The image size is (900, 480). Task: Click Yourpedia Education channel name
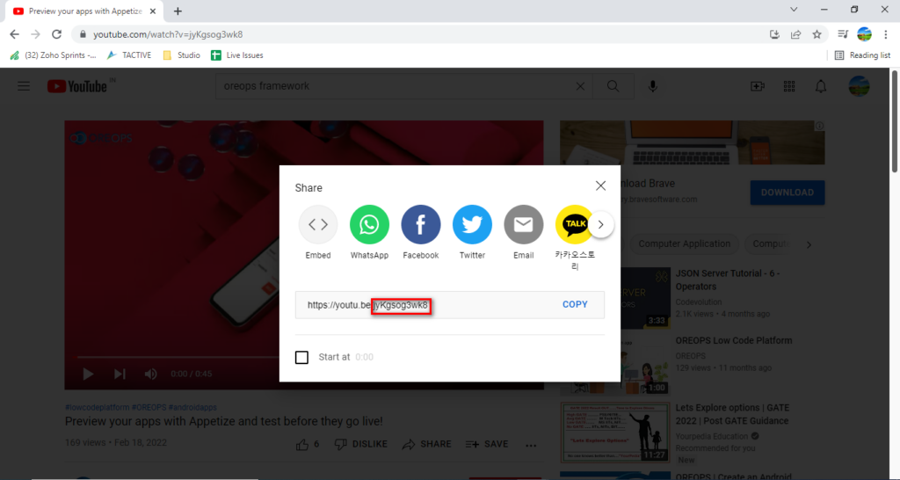tap(712, 436)
